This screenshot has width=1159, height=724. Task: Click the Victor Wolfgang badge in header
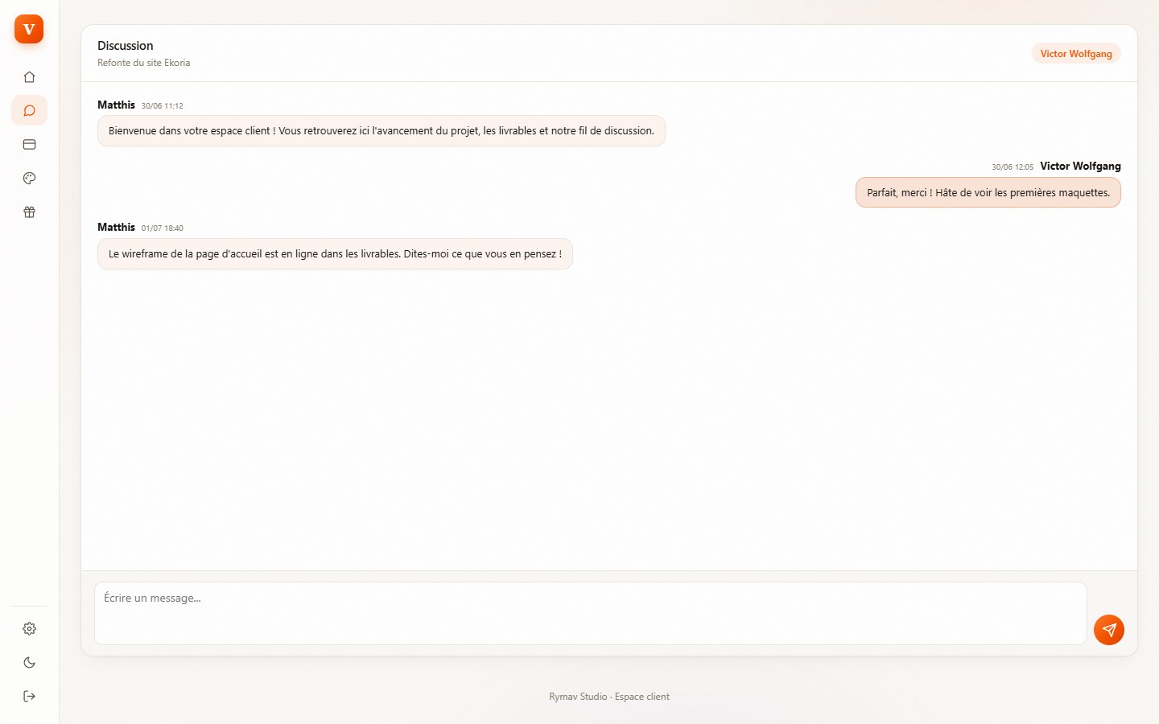click(1076, 54)
